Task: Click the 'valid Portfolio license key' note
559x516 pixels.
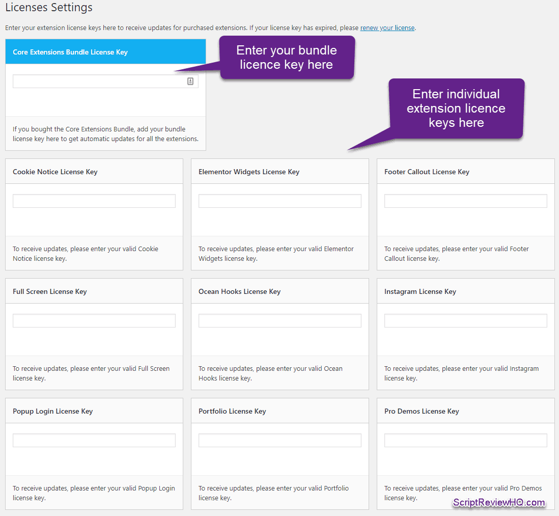Action: coord(273,493)
